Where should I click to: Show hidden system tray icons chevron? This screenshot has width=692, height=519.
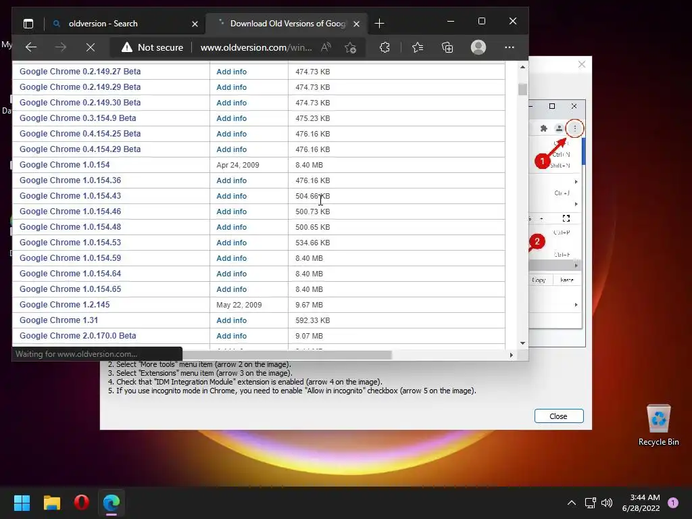(571, 503)
